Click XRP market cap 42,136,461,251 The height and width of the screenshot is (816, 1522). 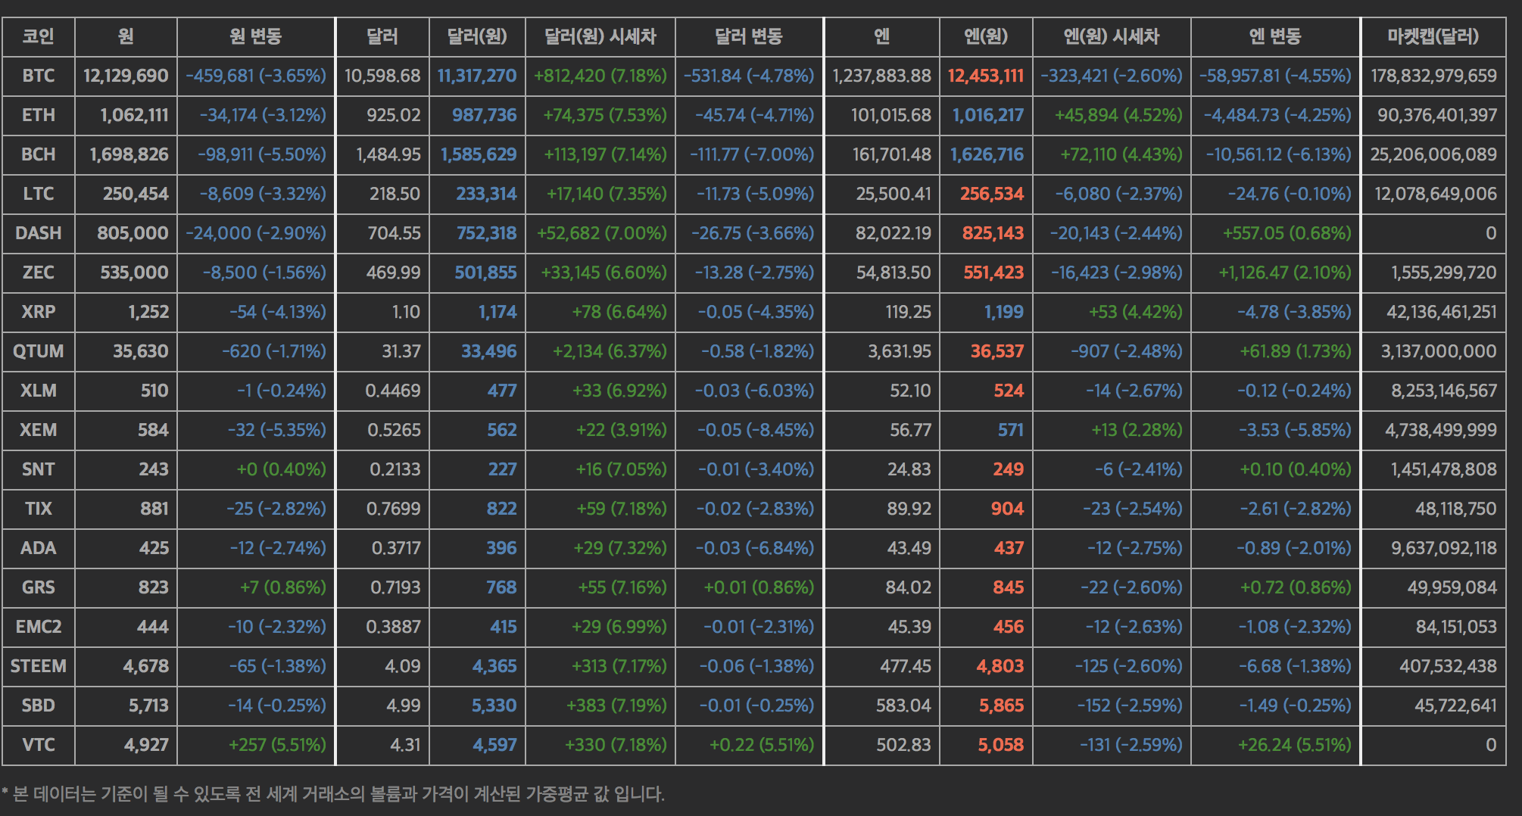point(1442,312)
